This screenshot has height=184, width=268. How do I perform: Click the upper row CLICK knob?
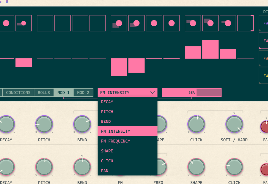click(196, 124)
